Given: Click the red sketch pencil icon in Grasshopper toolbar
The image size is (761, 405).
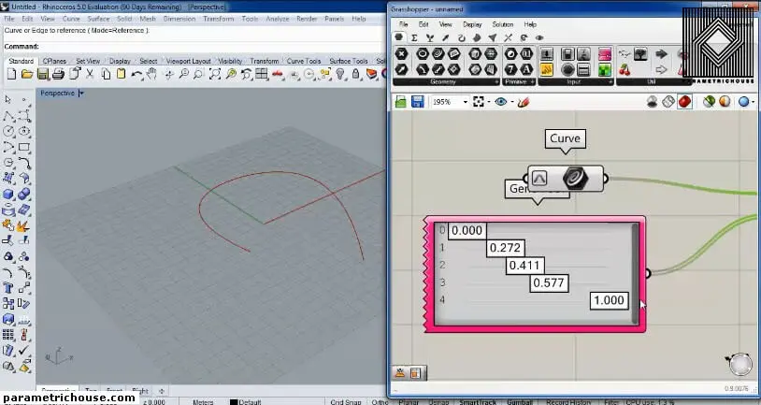Looking at the screenshot, I should tap(524, 101).
